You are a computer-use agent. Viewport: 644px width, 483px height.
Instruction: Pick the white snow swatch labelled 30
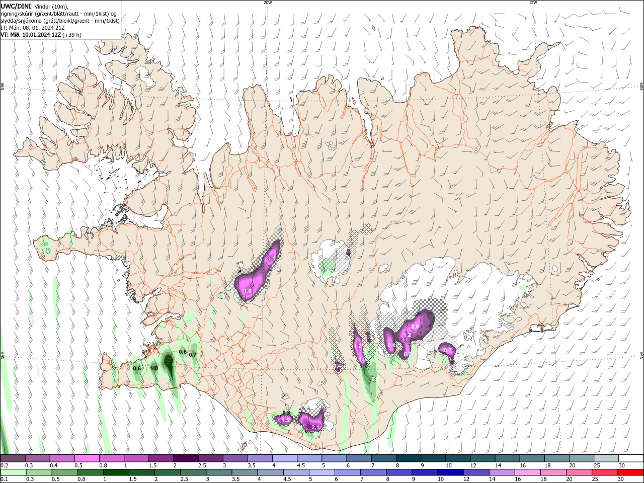tap(631, 458)
